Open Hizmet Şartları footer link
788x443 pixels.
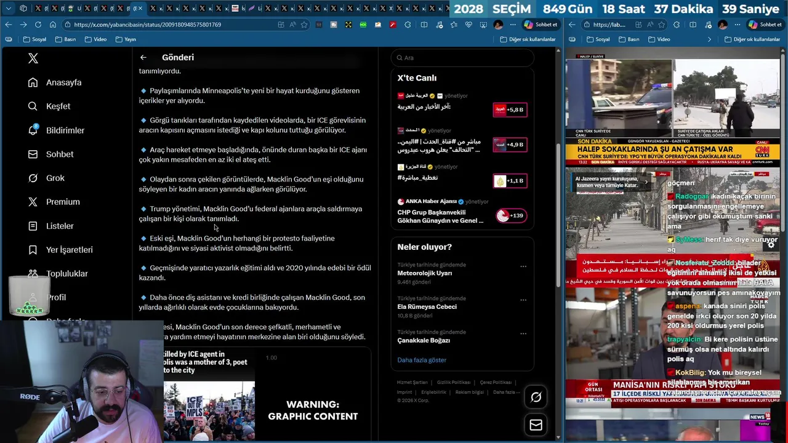[x=412, y=382]
